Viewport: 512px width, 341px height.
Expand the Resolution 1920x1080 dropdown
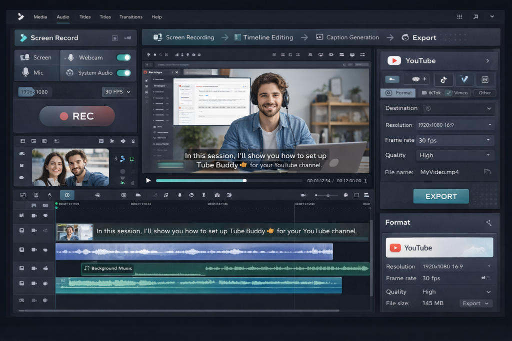pyautogui.click(x=454, y=124)
